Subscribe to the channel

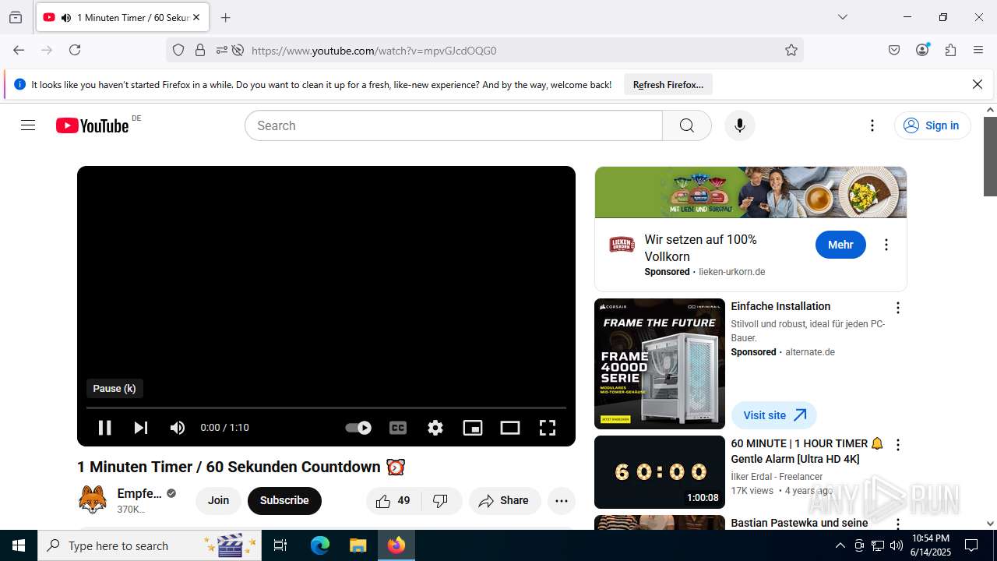pos(284,500)
